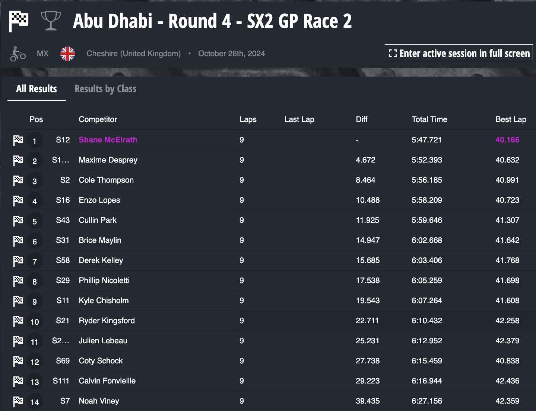Open Shane McElrath competitor link
Viewport: 536px width, 411px height.
108,140
